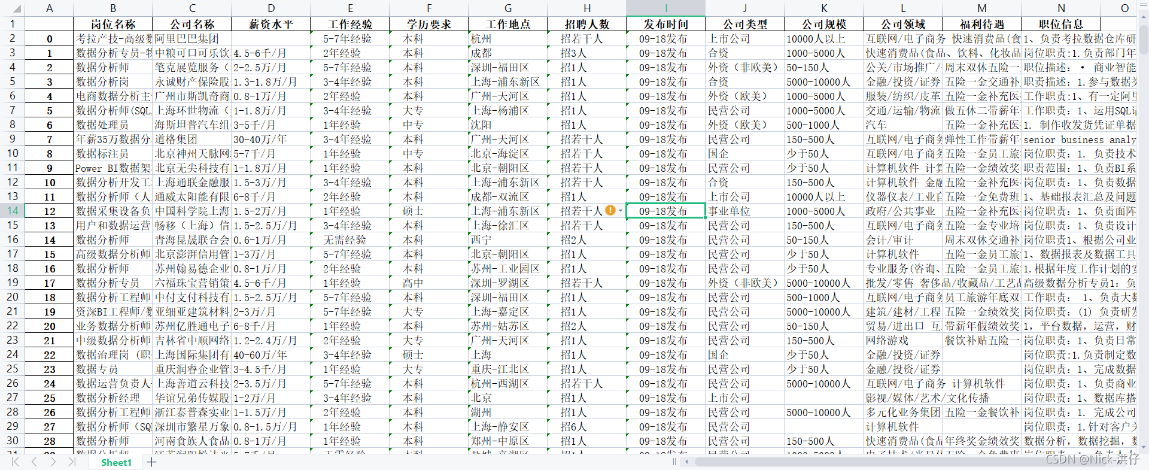Click the 事业单位 company type cell

(x=745, y=211)
